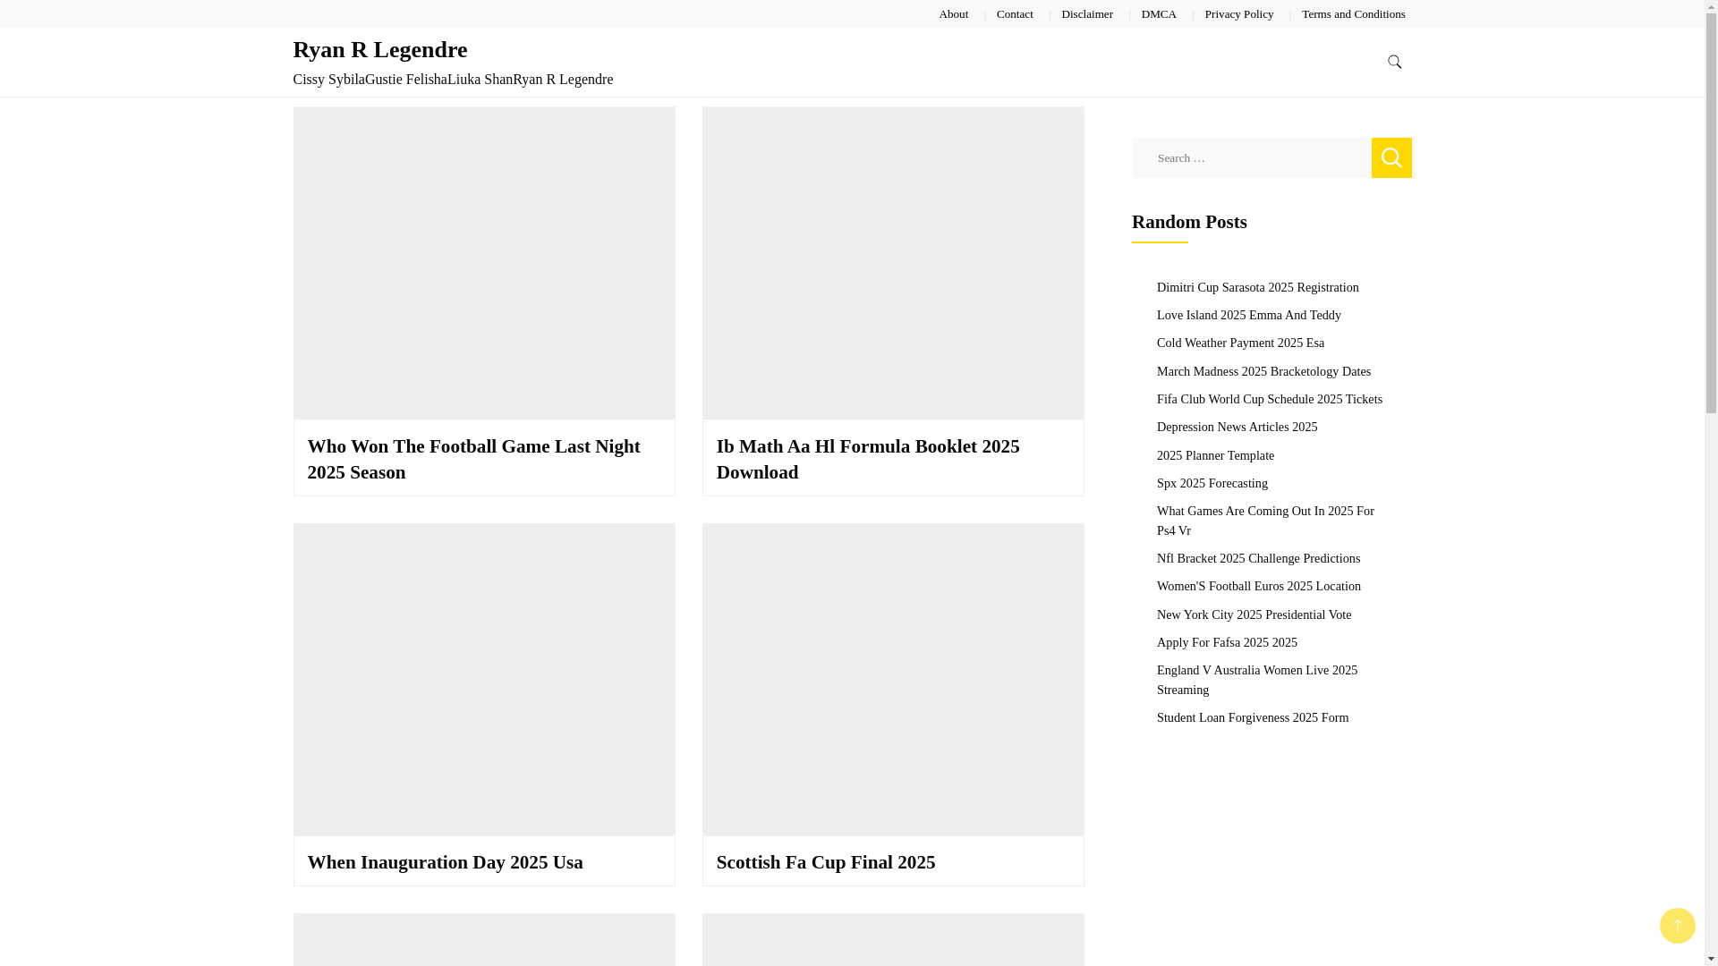
Task: Open the DMCA page link
Action: pos(1159,14)
